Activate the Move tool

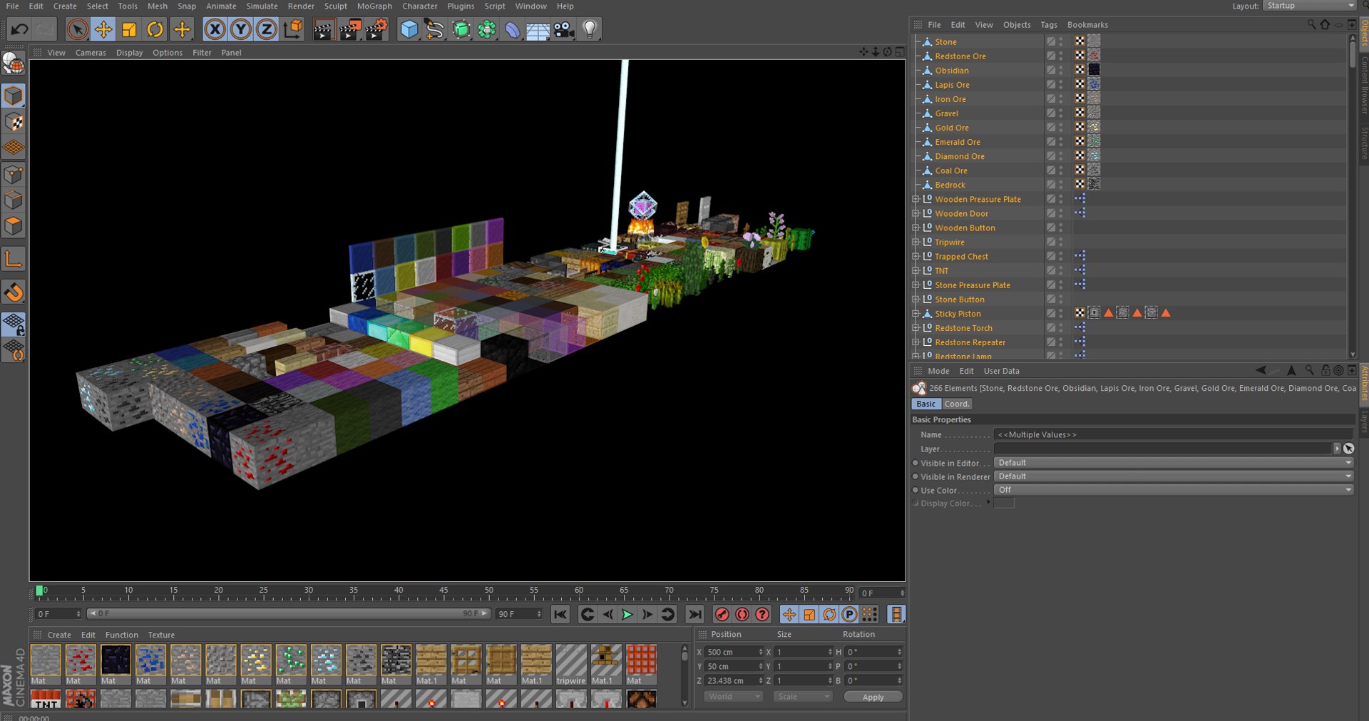coord(103,29)
